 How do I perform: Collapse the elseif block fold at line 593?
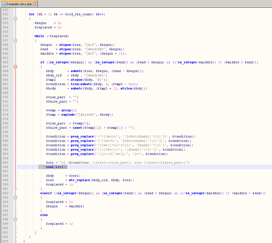15,197
